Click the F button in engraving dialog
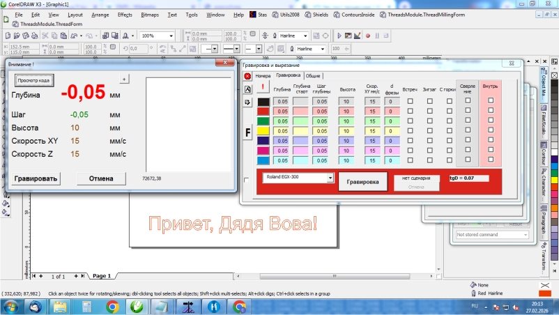The width and height of the screenshot is (559, 315). pos(247,131)
